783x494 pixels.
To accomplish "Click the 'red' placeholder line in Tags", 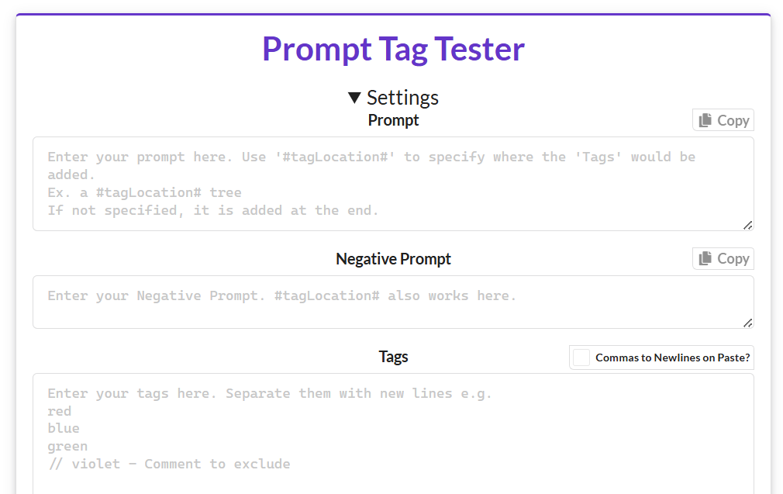I will coord(60,411).
